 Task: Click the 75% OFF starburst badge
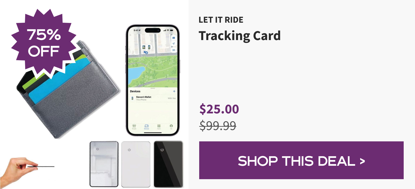(44, 43)
